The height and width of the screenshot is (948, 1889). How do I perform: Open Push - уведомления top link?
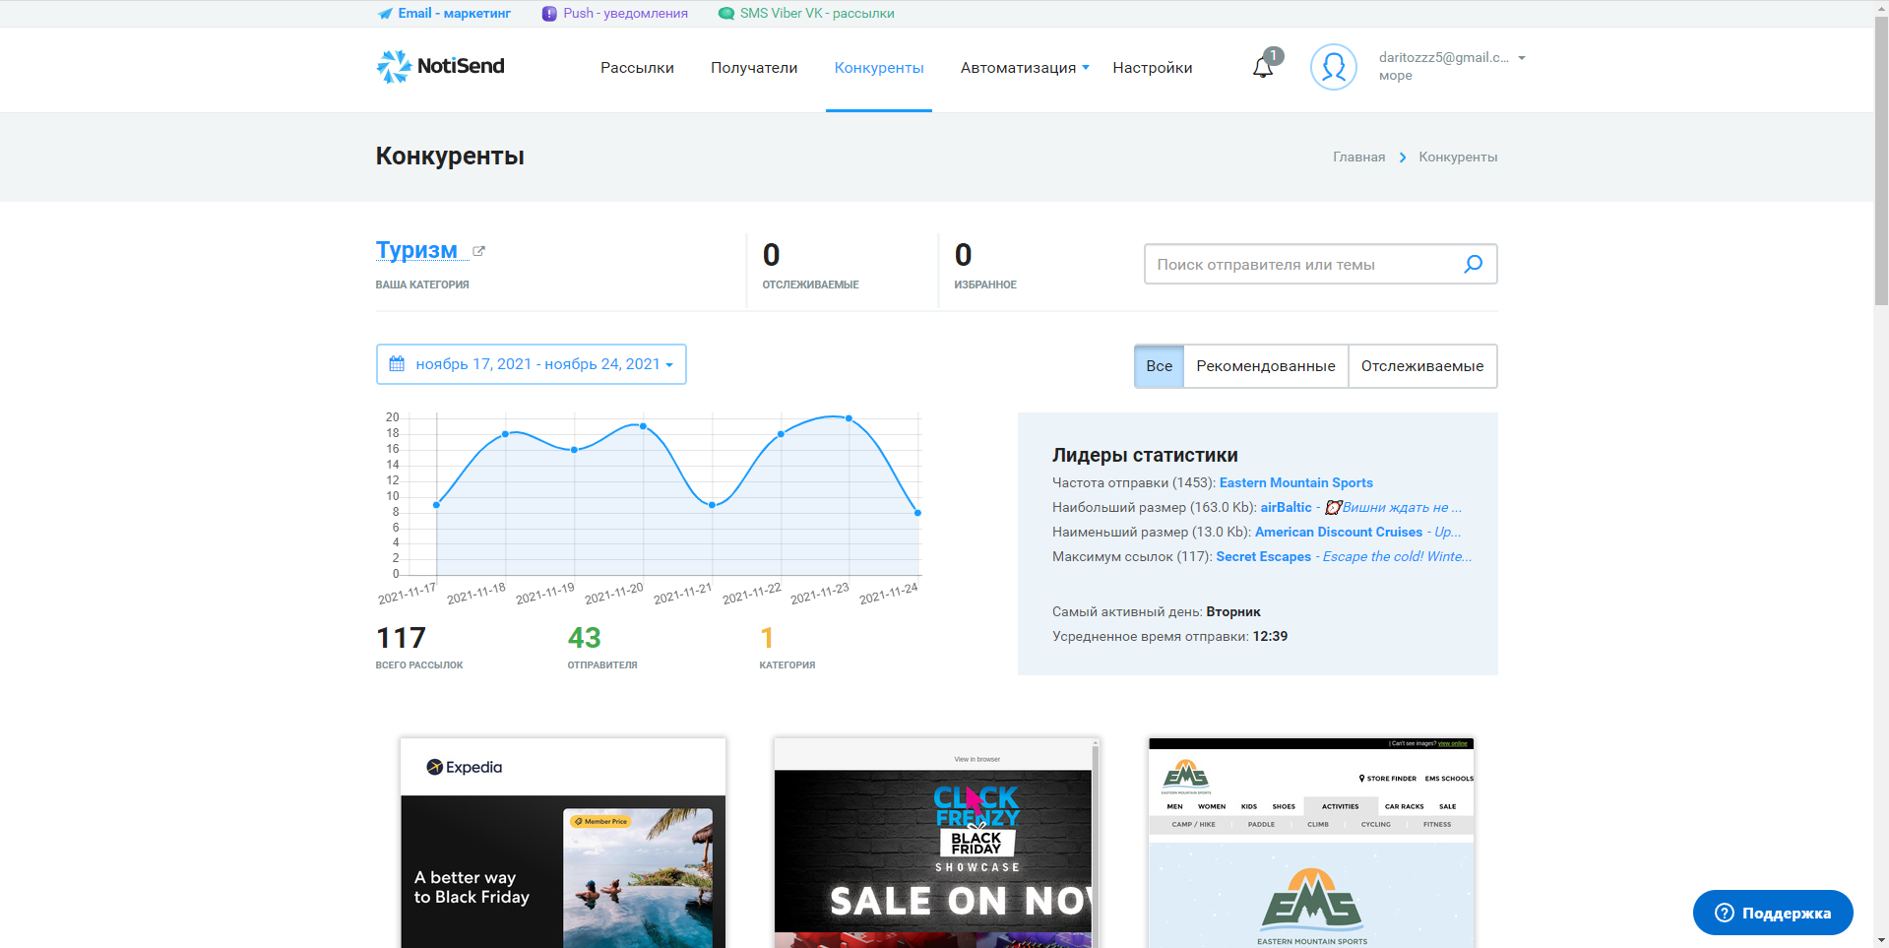(x=625, y=14)
